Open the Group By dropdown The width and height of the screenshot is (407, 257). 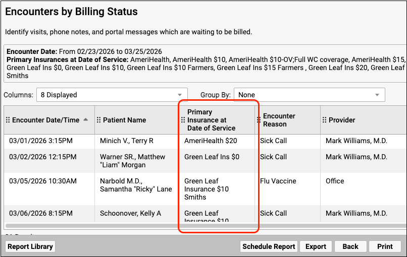pos(309,95)
